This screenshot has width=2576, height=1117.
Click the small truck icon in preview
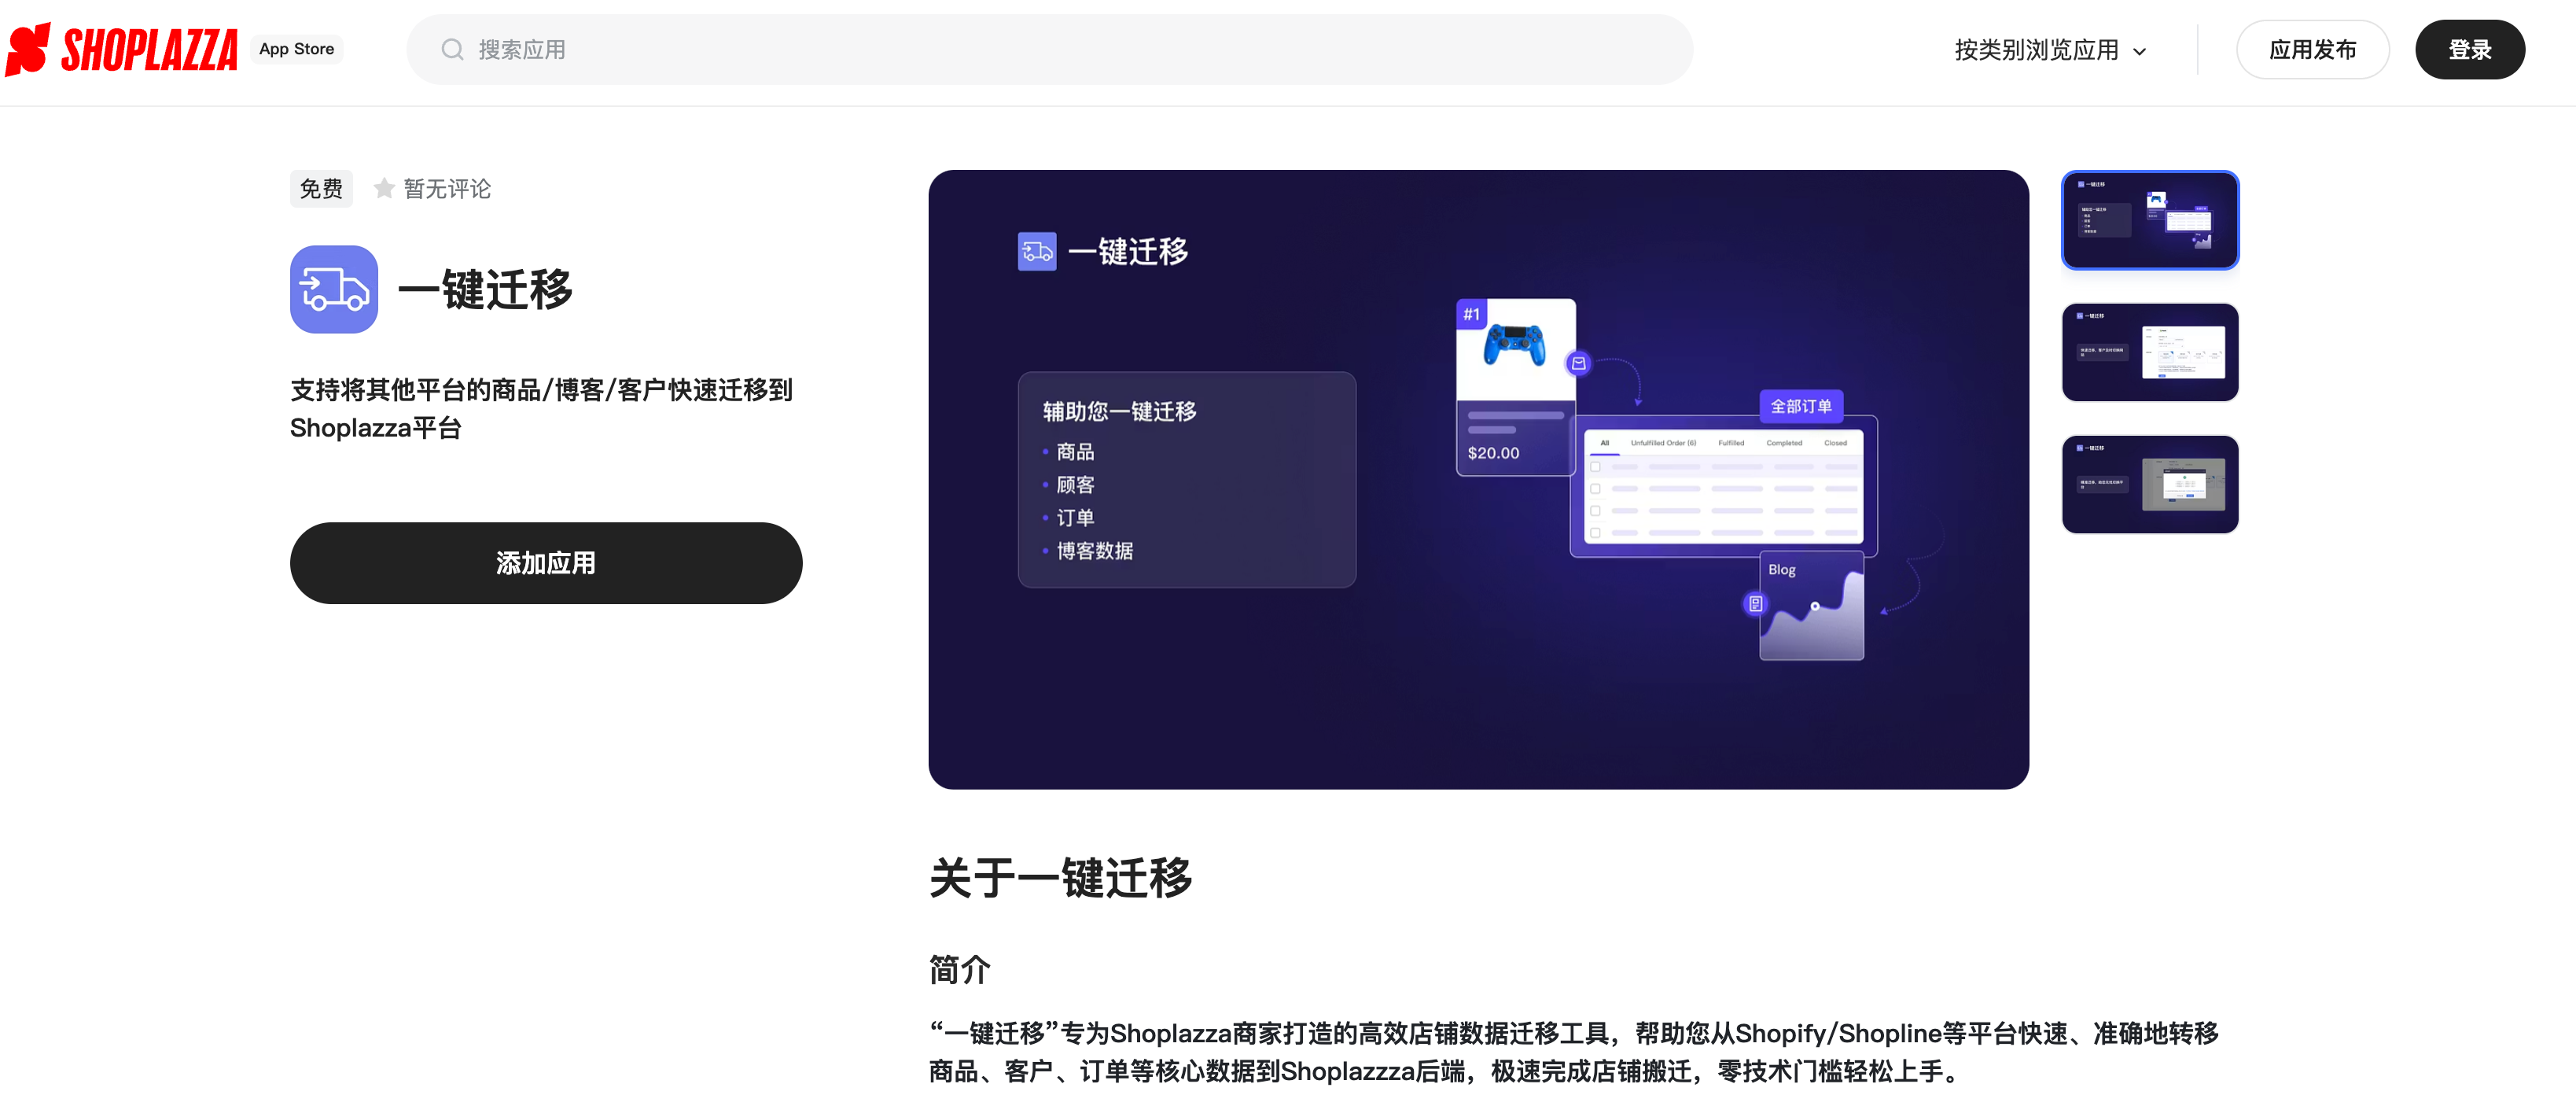(x=1036, y=251)
